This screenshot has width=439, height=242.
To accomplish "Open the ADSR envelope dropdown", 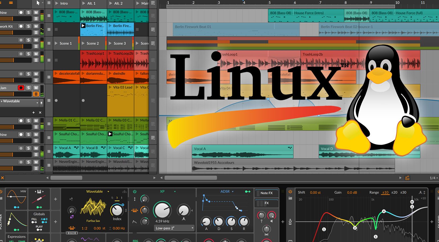I will (x=233, y=192).
